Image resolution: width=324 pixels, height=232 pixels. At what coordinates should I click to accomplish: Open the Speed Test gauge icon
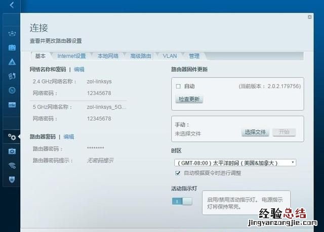[12, 90]
